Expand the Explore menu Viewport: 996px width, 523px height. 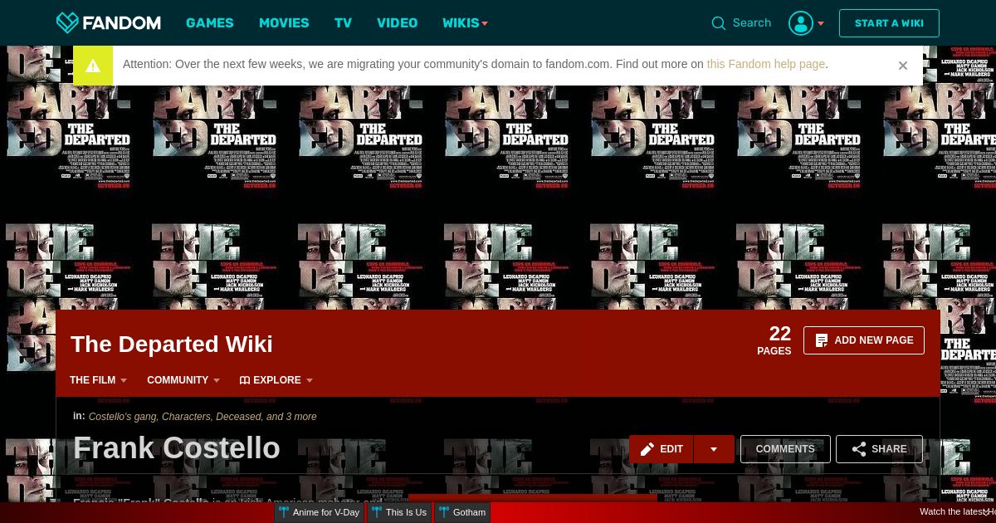(276, 380)
